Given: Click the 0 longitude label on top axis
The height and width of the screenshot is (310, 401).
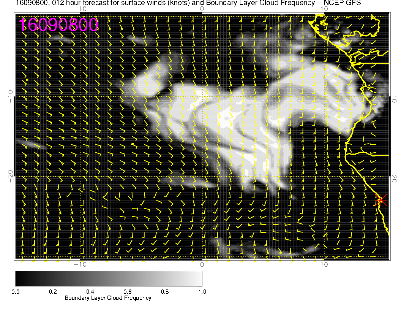Looking at the screenshot, I should 202,9.
